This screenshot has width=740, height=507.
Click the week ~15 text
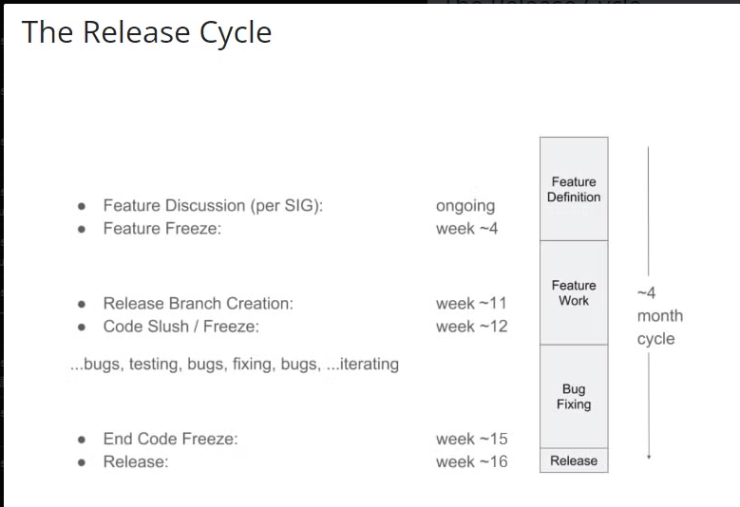[471, 439]
